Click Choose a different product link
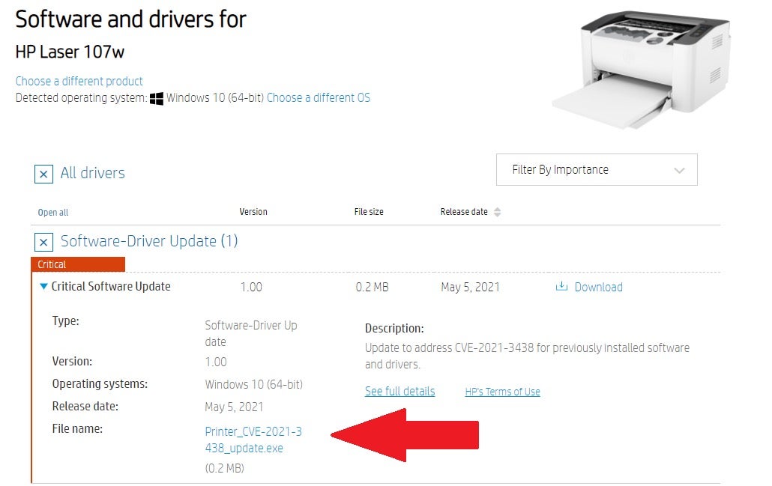 [x=79, y=81]
